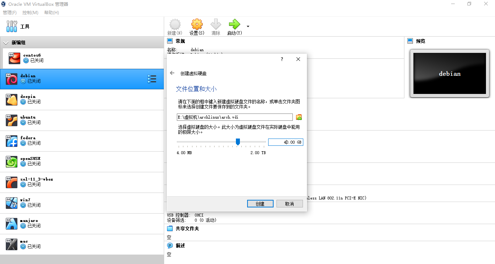Select the fedora name text
The image size is (495, 264).
tap(28, 138)
